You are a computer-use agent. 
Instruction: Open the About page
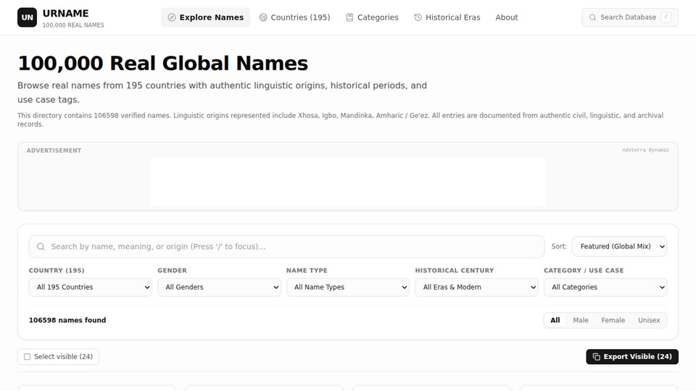507,17
